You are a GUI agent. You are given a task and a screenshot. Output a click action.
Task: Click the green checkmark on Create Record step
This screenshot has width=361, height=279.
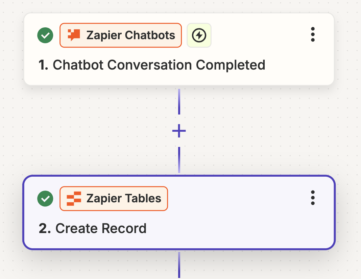(x=45, y=199)
